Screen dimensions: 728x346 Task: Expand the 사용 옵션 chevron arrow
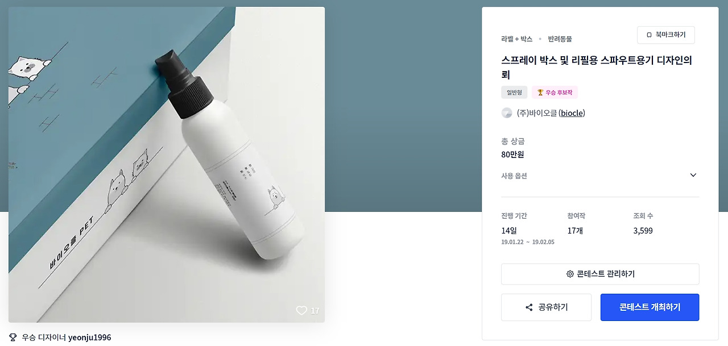point(693,175)
